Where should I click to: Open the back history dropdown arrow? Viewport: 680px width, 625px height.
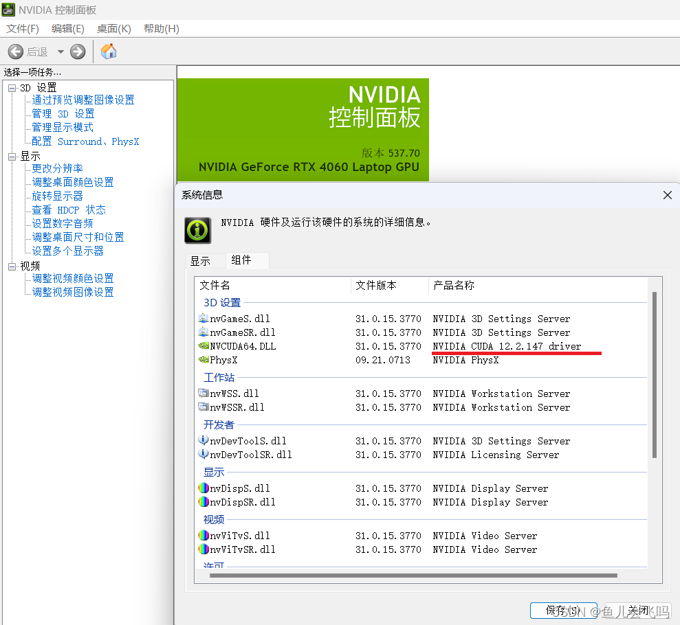click(x=61, y=52)
